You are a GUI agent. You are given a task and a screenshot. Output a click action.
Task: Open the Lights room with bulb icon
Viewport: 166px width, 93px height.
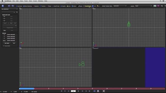point(98,6)
